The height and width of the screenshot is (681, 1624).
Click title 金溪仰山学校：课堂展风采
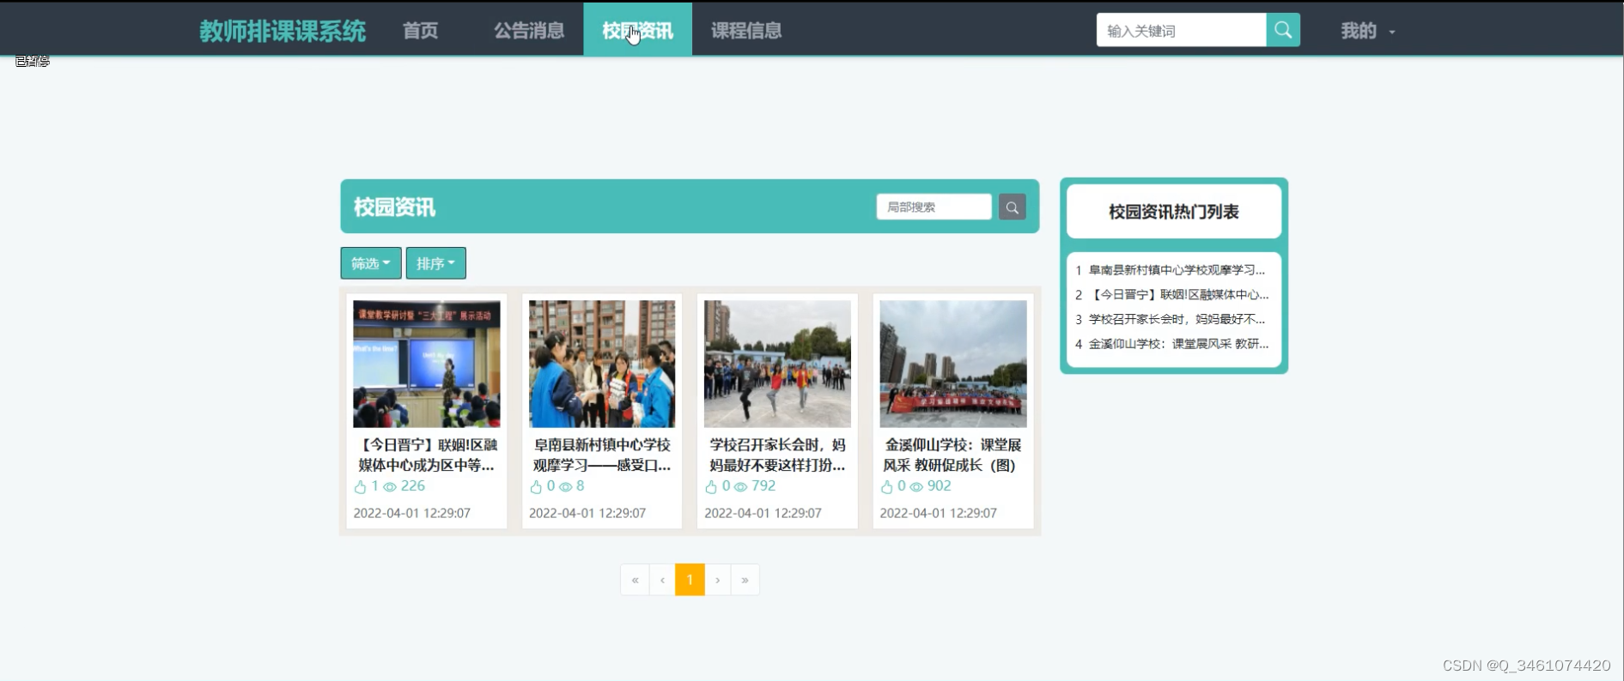pyautogui.click(x=953, y=455)
